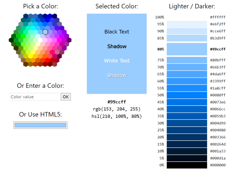Select the 85% swatch #b3d9ff
The width and height of the screenshot is (232, 173).
tap(187, 38)
